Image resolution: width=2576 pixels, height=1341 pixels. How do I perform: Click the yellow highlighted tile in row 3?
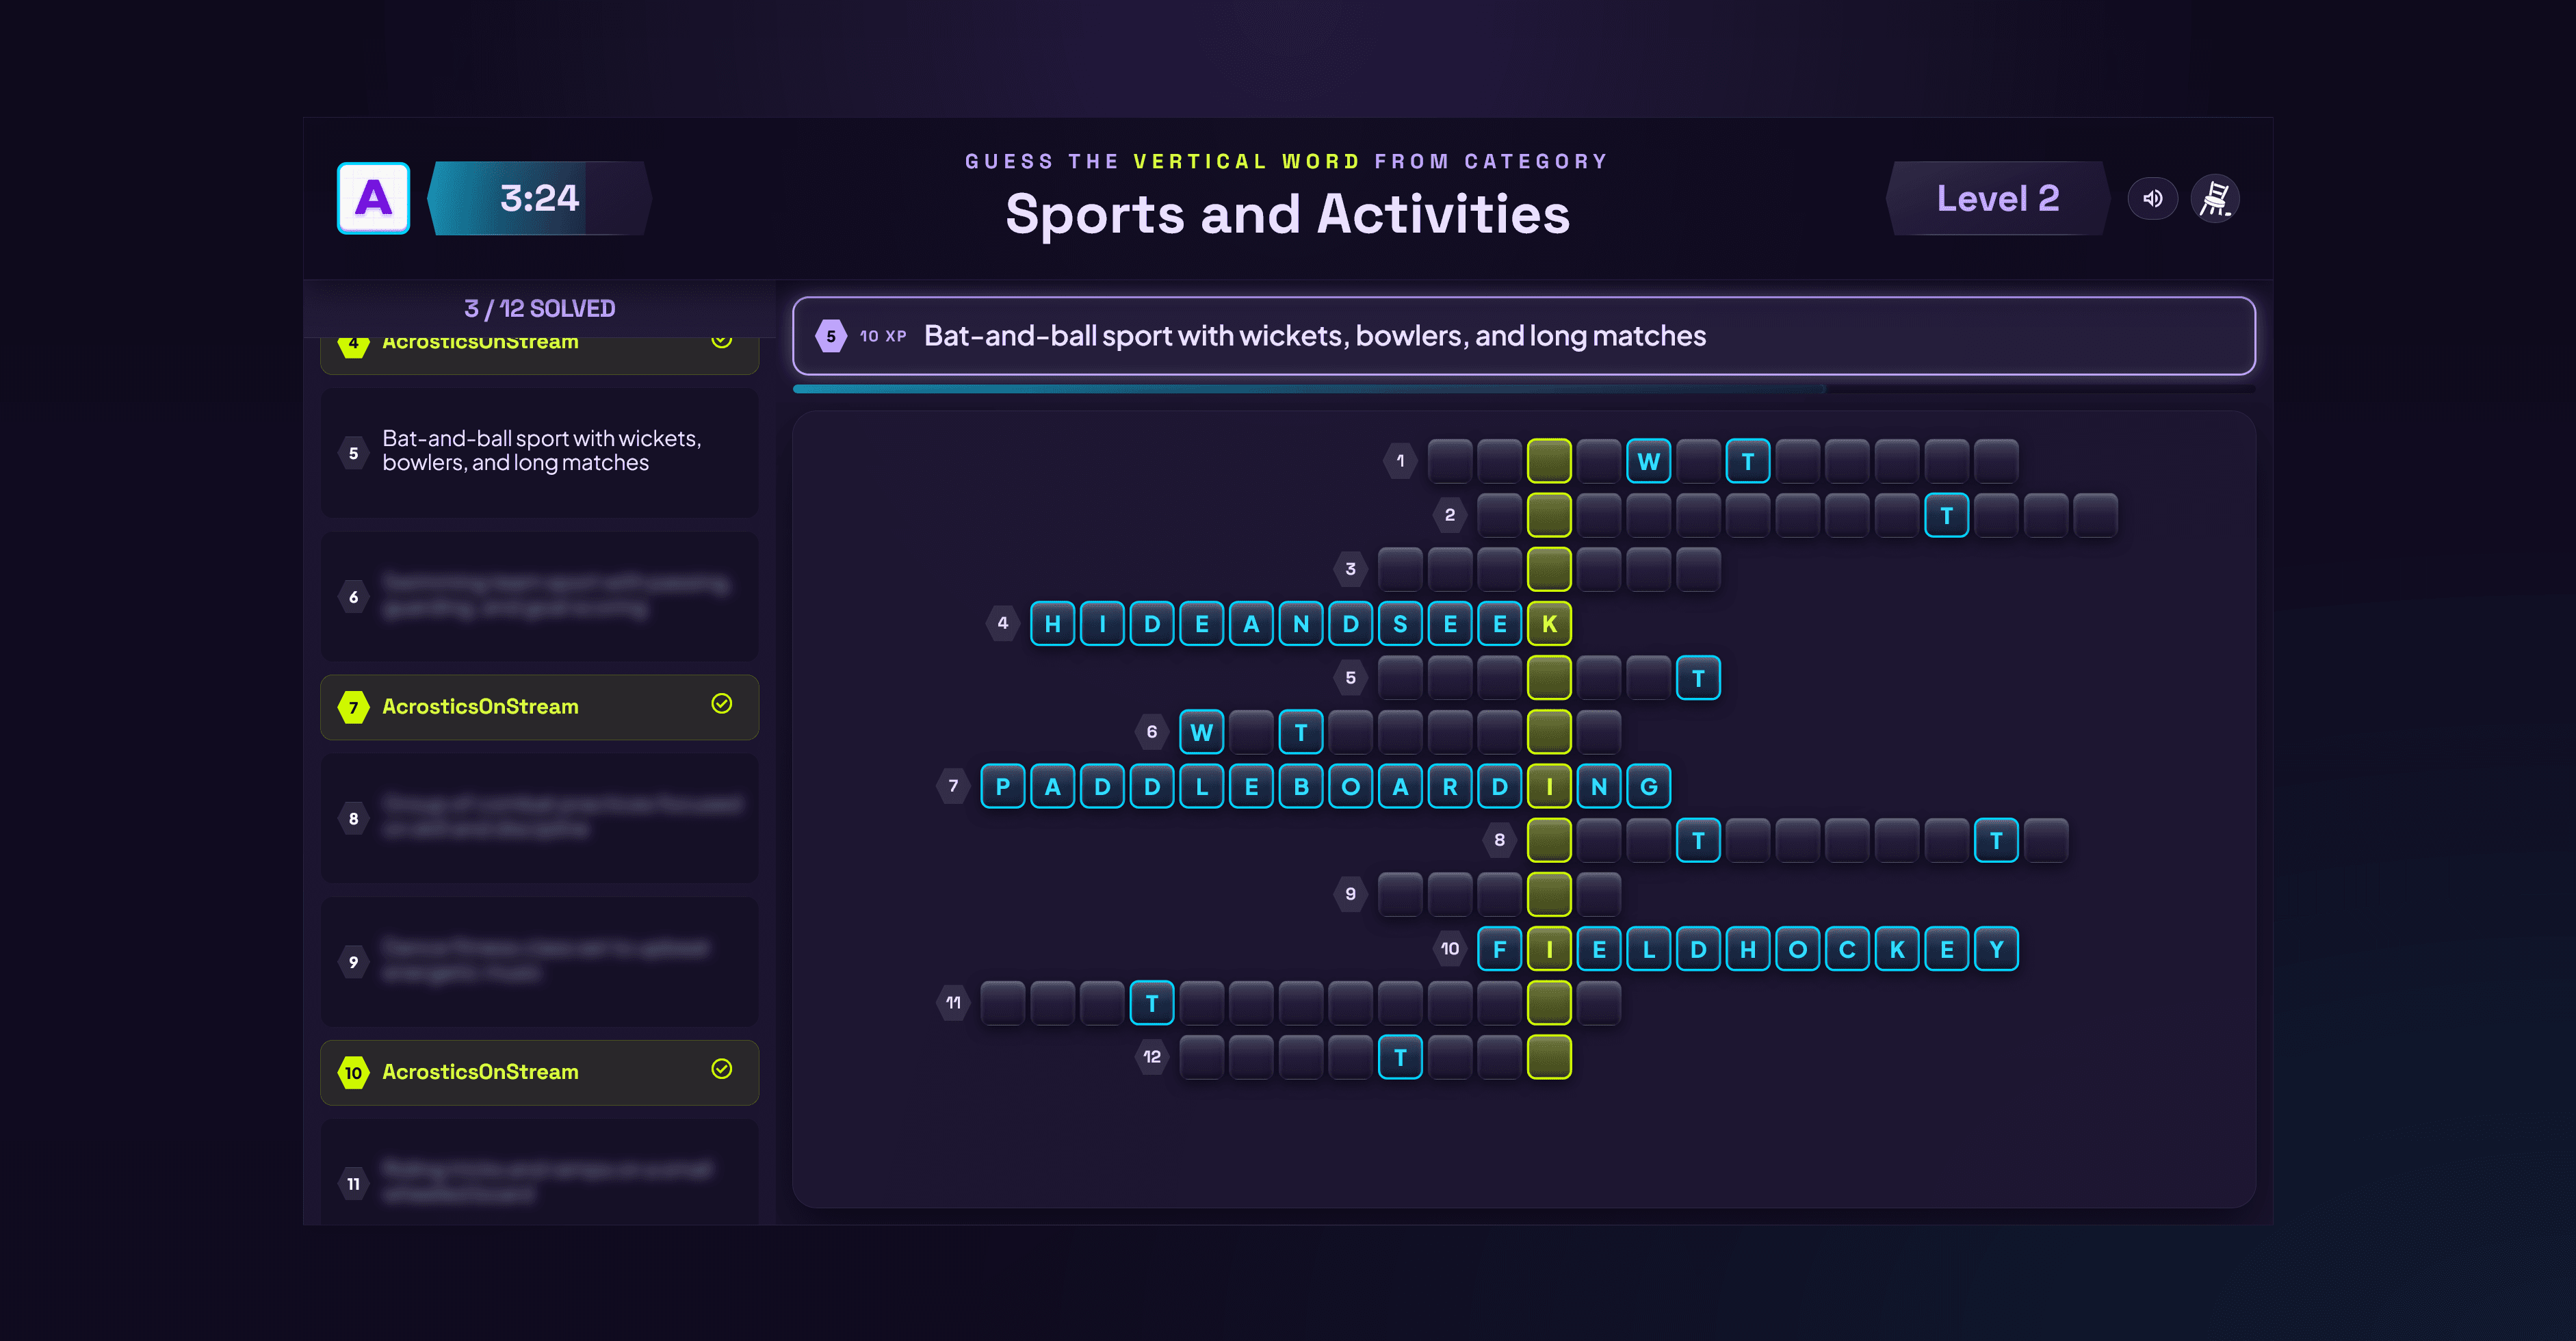(x=1549, y=569)
